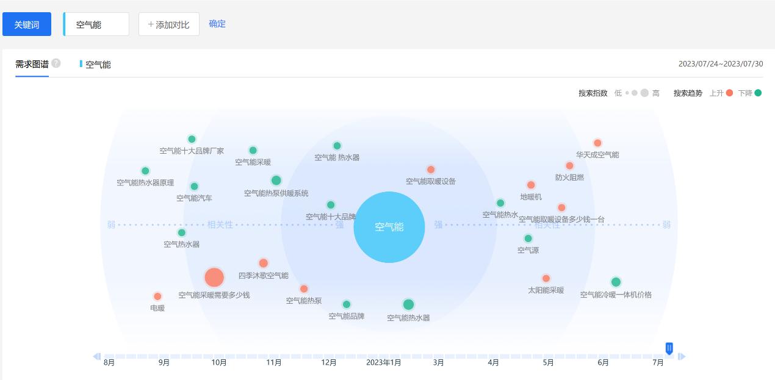
Task: Click the 地暖机 node dot
Action: click(531, 185)
